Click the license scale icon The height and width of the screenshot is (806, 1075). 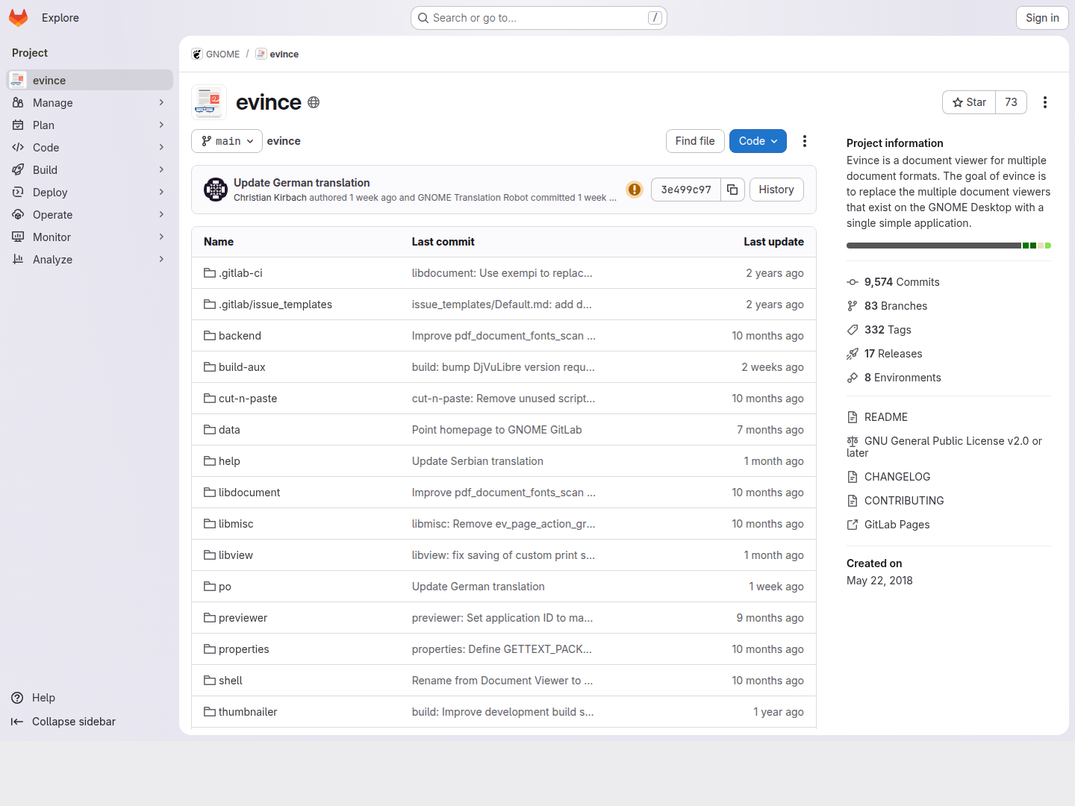click(853, 441)
